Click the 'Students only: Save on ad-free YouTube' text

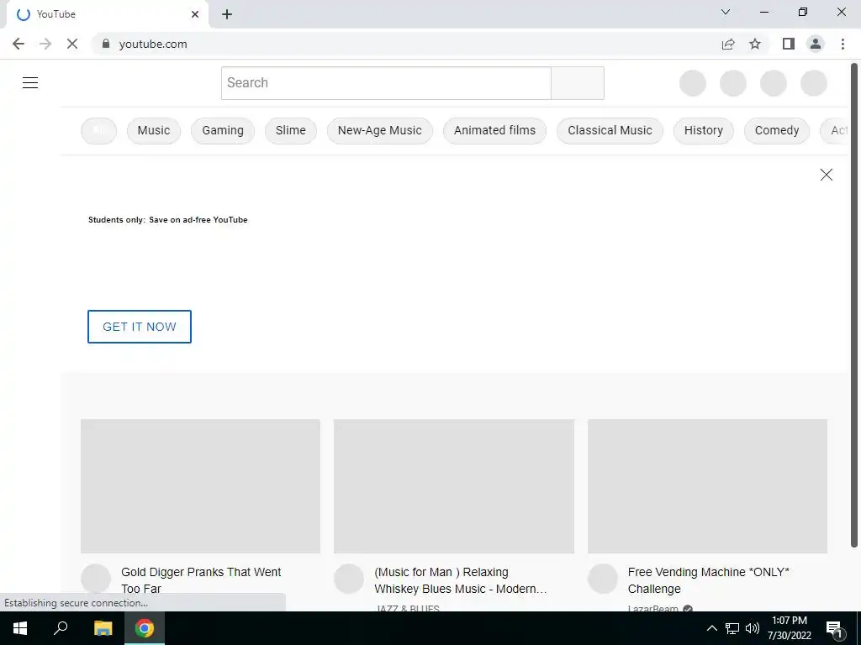(x=168, y=219)
